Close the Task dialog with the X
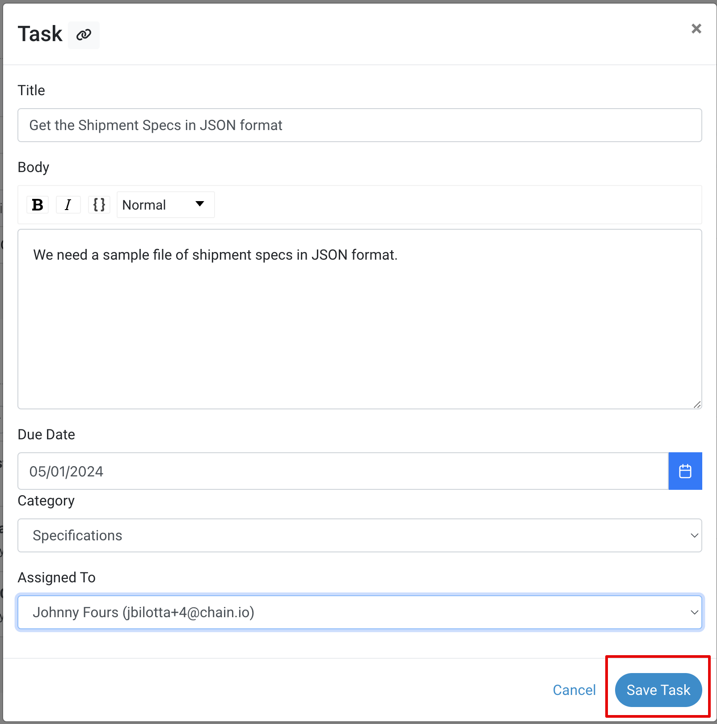 (696, 29)
